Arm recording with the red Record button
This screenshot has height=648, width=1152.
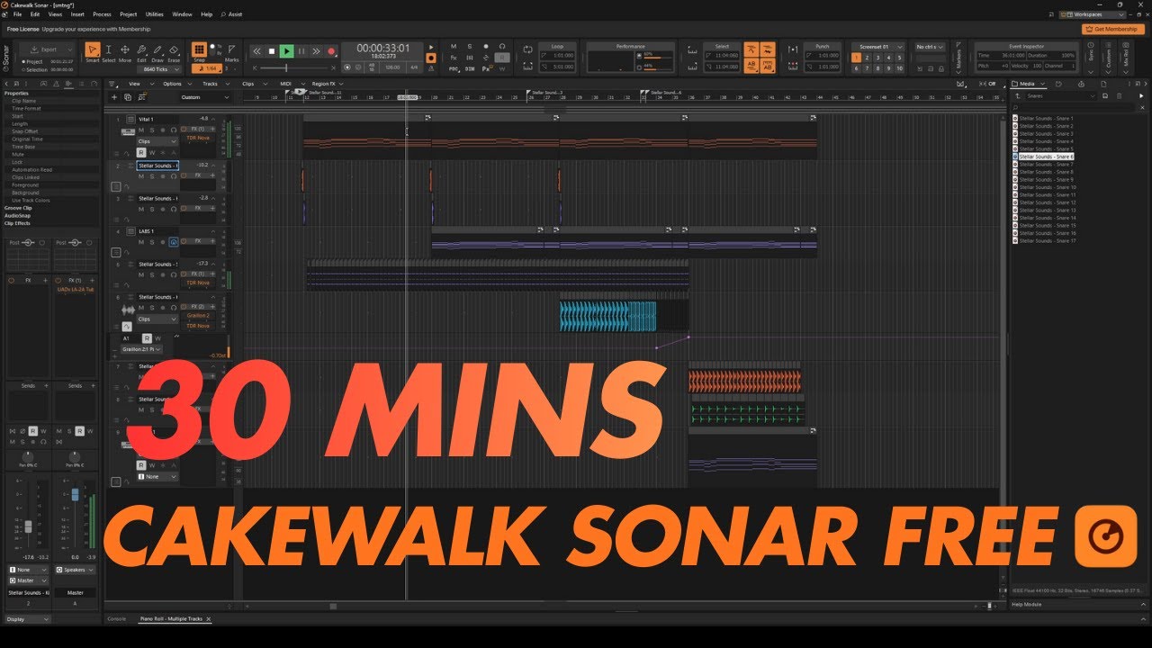(x=331, y=51)
